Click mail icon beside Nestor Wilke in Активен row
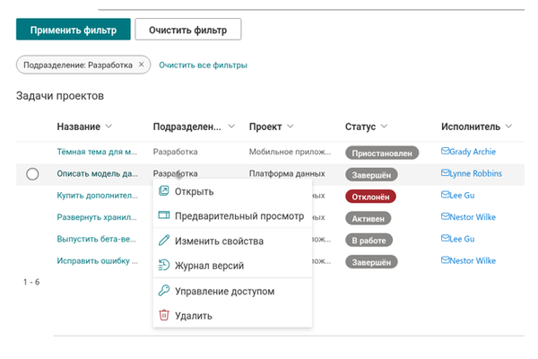The width and height of the screenshot is (538, 359). (445, 216)
